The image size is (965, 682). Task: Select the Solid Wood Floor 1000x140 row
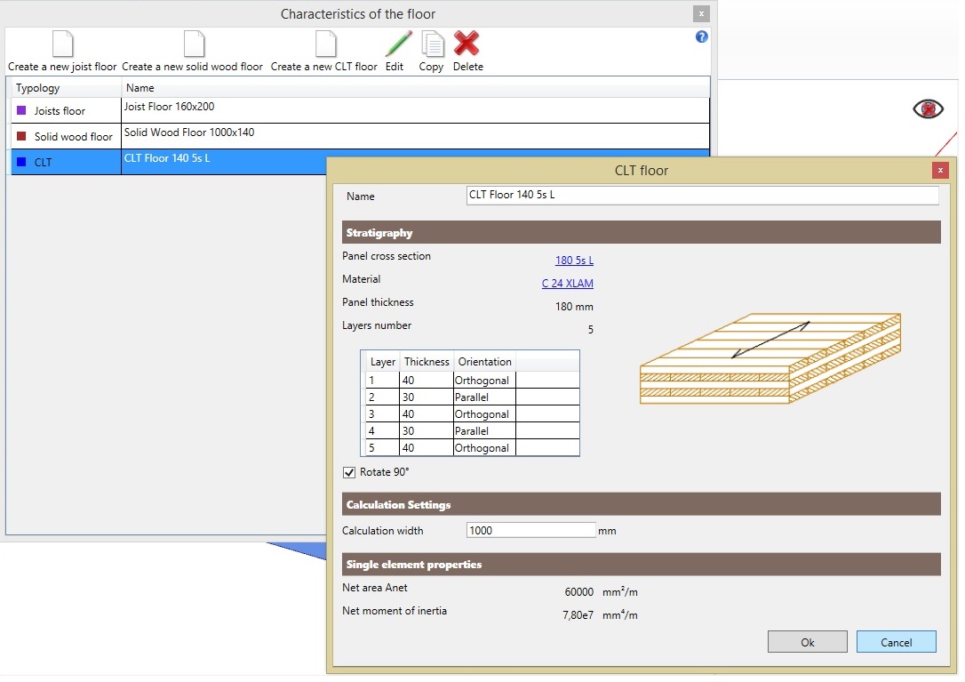[x=360, y=136]
